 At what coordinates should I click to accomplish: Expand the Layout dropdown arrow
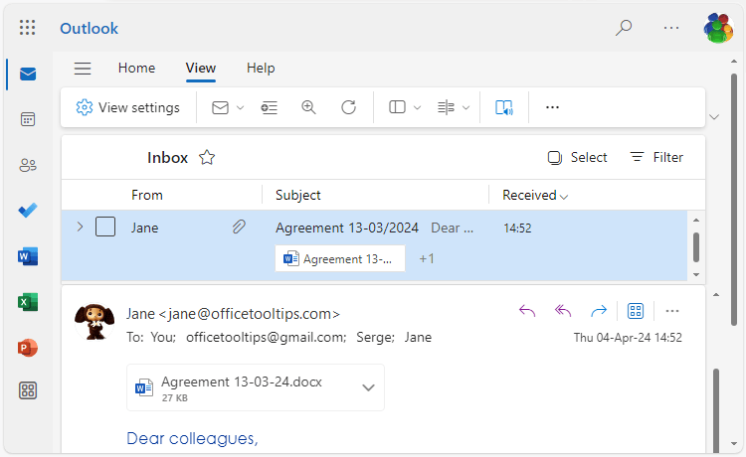click(x=417, y=108)
